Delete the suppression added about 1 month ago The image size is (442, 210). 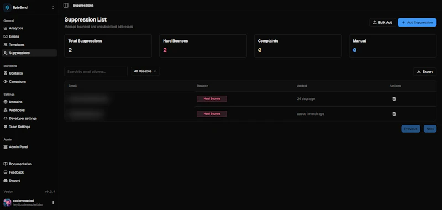coord(394,114)
